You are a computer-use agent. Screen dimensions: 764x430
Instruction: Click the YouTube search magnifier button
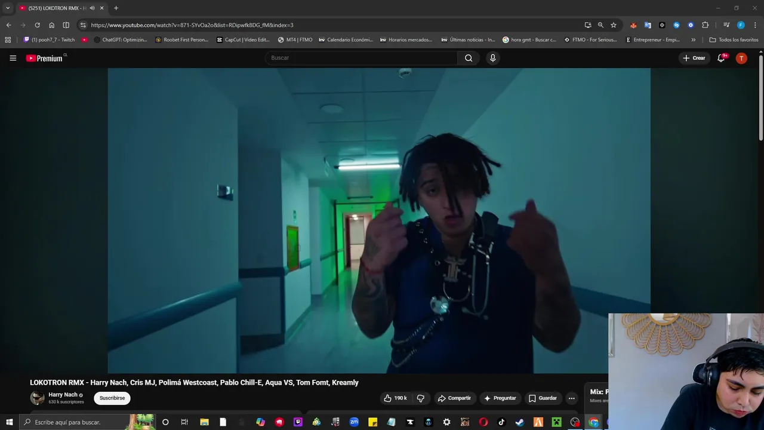[469, 58]
